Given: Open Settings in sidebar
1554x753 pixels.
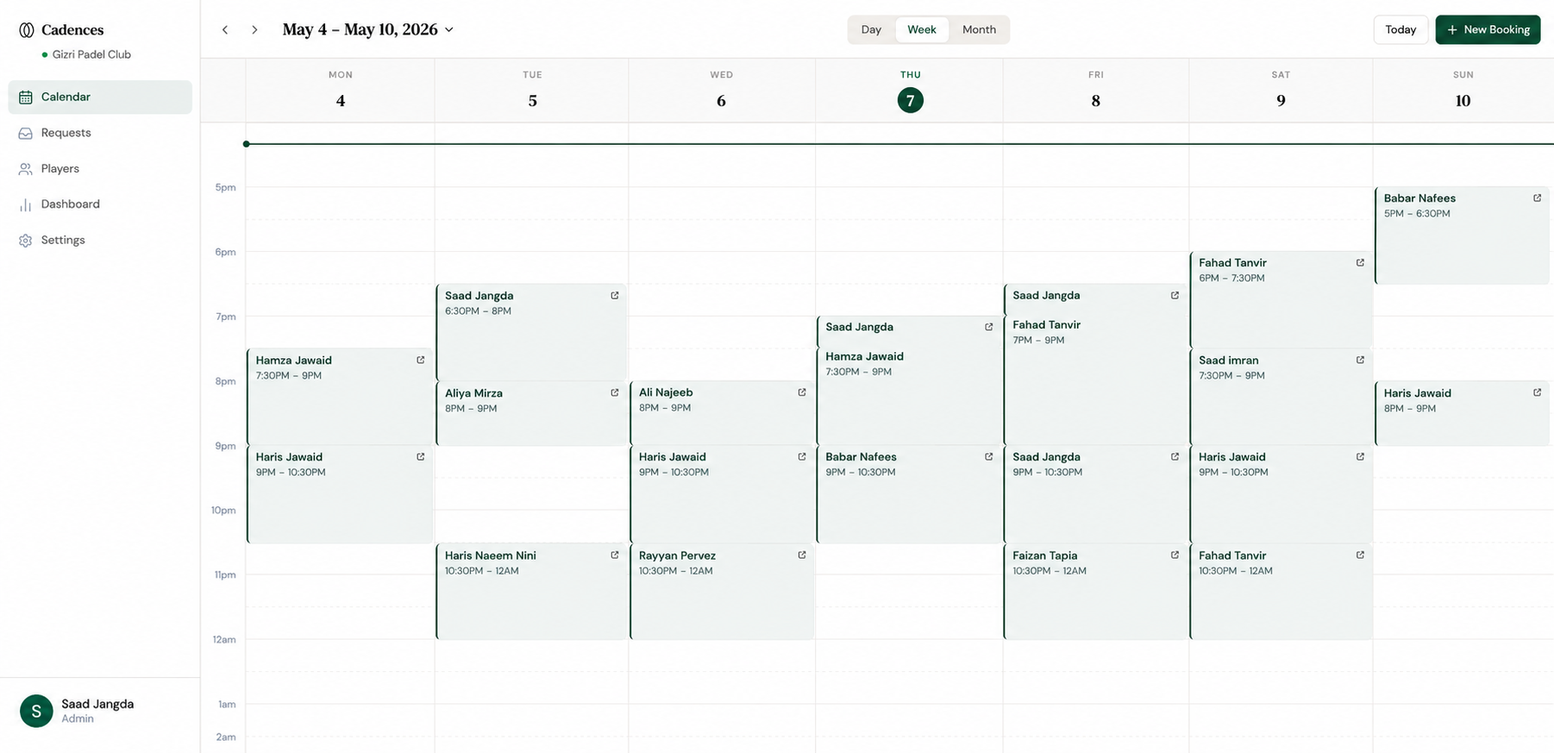Looking at the screenshot, I should coord(100,241).
